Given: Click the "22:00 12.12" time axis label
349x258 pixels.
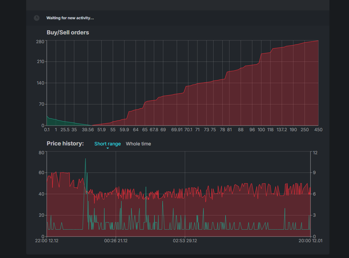Looking at the screenshot, I should point(47,241).
